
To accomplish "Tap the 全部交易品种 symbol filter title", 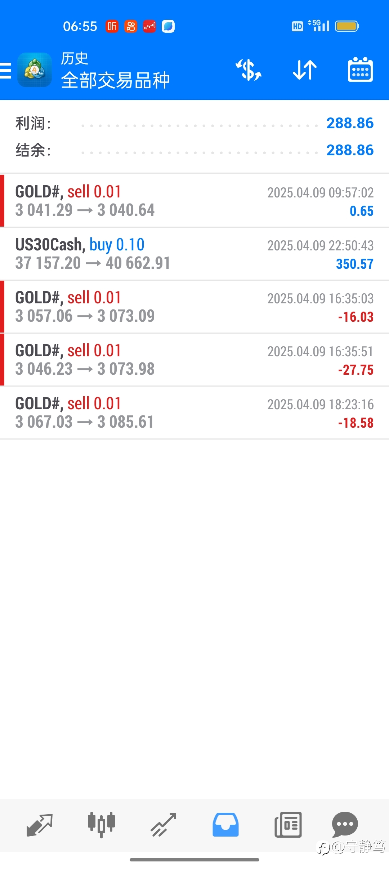I will click(x=115, y=80).
